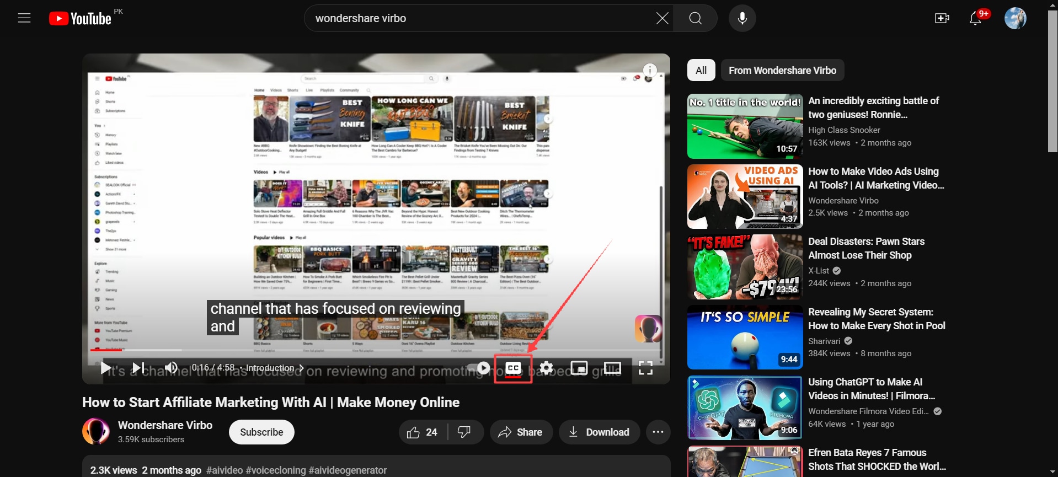
Task: Switch to theater mode
Action: 612,368
